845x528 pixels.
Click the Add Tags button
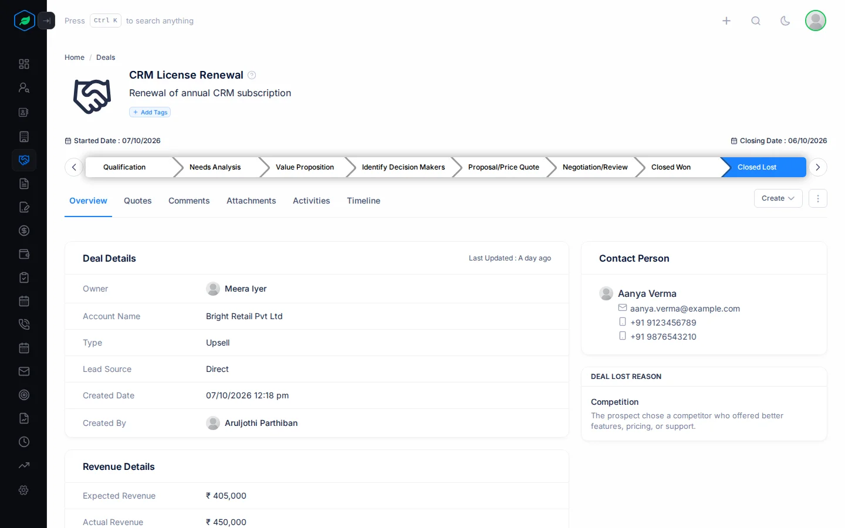(x=150, y=112)
